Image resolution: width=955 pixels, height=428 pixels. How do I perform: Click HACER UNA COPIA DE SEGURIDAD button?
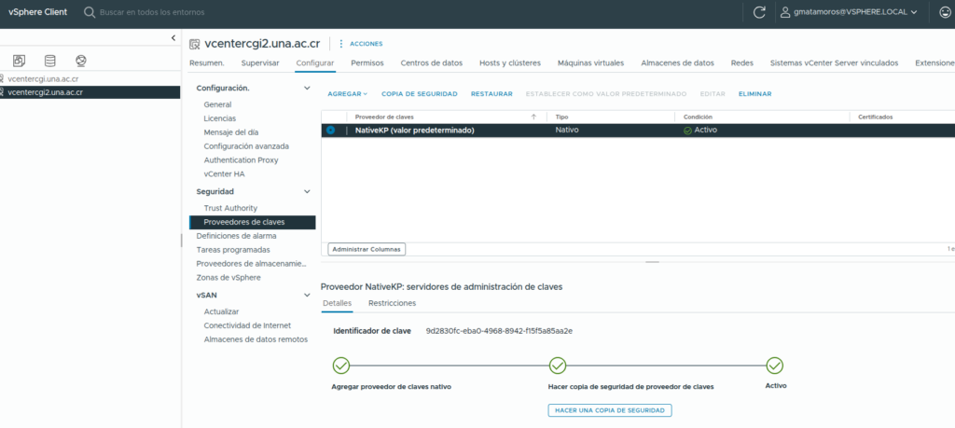click(609, 410)
